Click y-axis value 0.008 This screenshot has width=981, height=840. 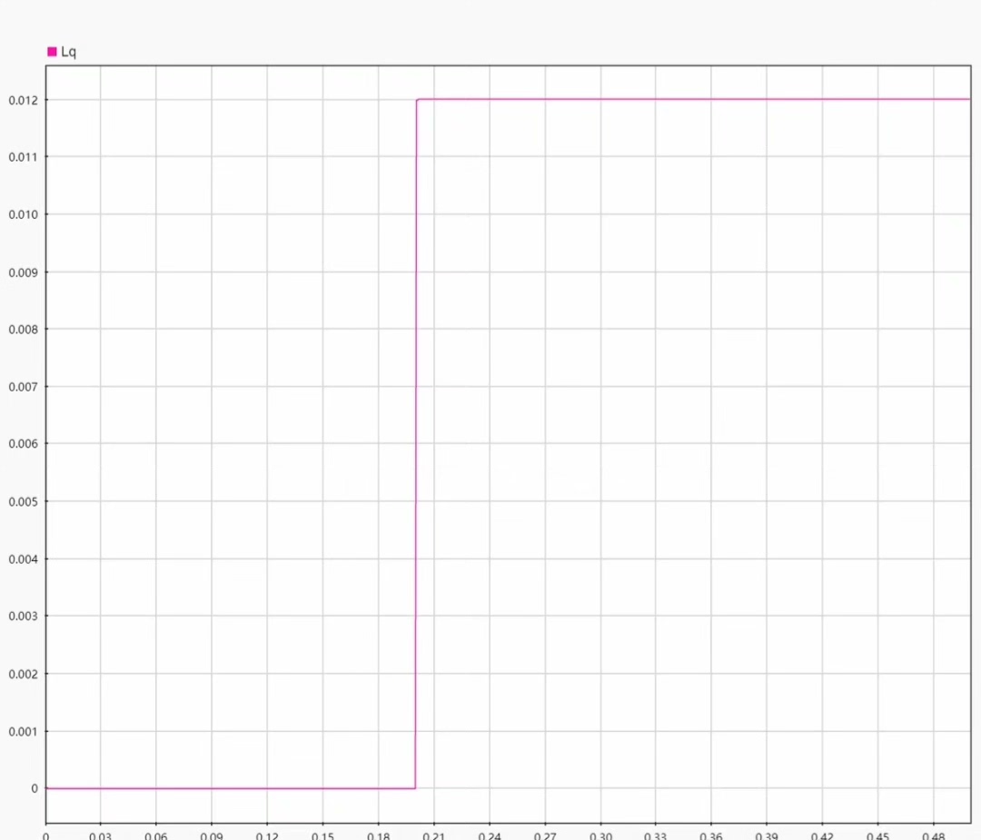tap(23, 329)
